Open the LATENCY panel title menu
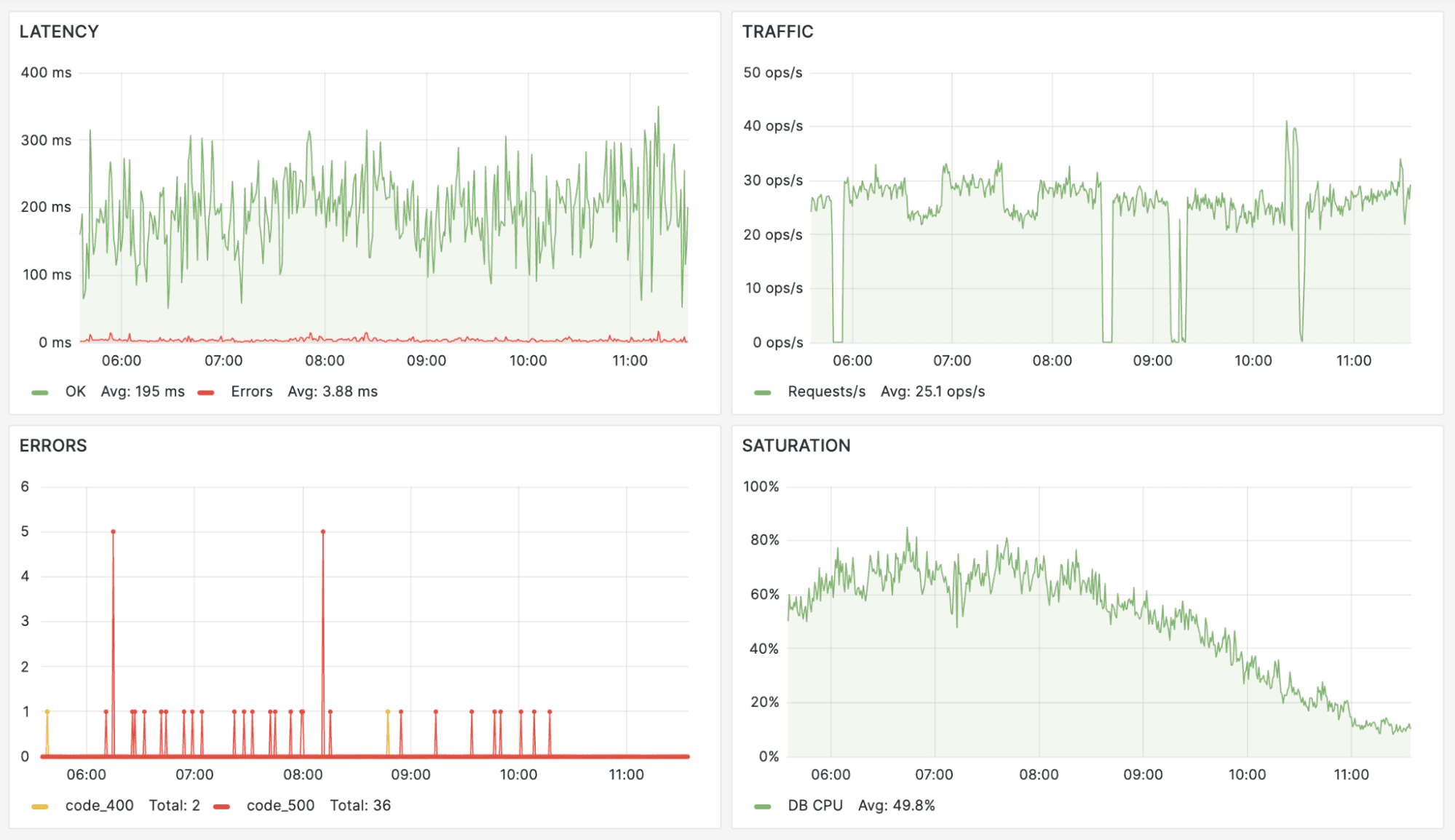Screen dimensions: 1455x840 click(x=60, y=31)
